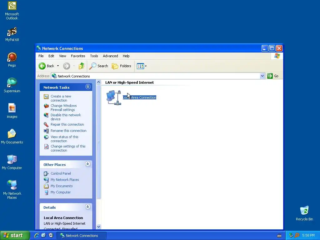Click the Repair connection wrench icon

[x=46, y=124]
